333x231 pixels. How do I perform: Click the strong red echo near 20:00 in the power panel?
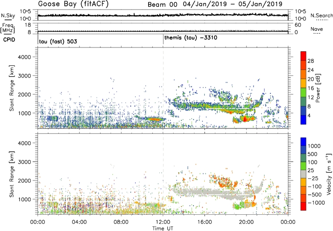click(x=245, y=119)
